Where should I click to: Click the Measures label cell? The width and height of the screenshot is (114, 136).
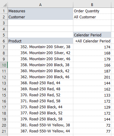pyautogui.click(x=40, y=11)
